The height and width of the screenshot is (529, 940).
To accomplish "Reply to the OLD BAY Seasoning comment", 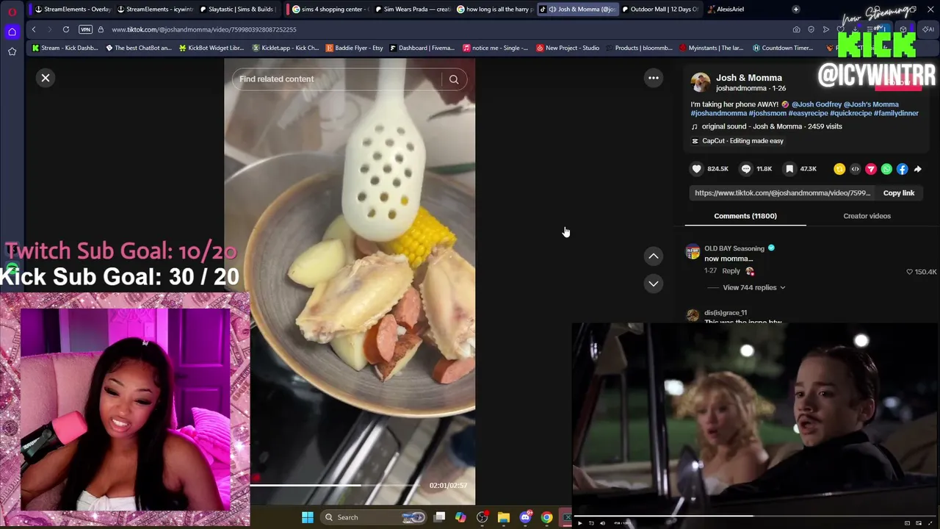I will point(731,271).
